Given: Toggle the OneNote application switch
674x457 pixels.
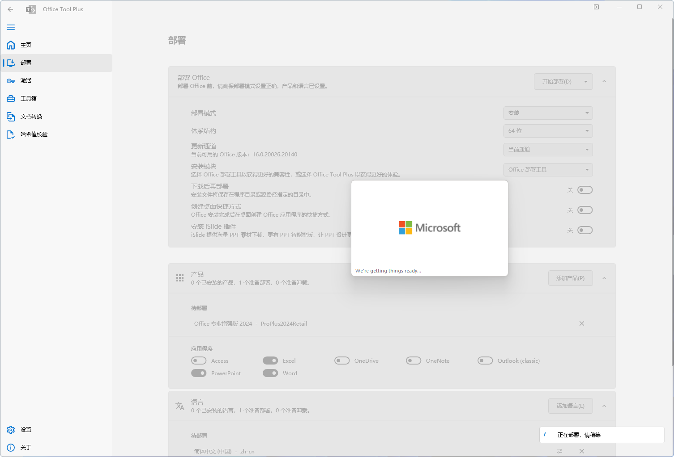Looking at the screenshot, I should click(x=414, y=361).
